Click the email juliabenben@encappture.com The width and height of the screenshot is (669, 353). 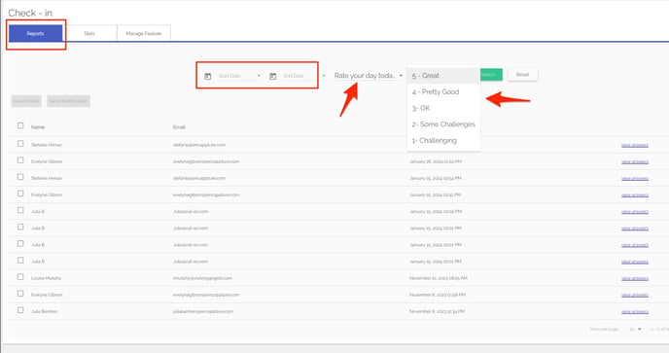click(x=203, y=311)
